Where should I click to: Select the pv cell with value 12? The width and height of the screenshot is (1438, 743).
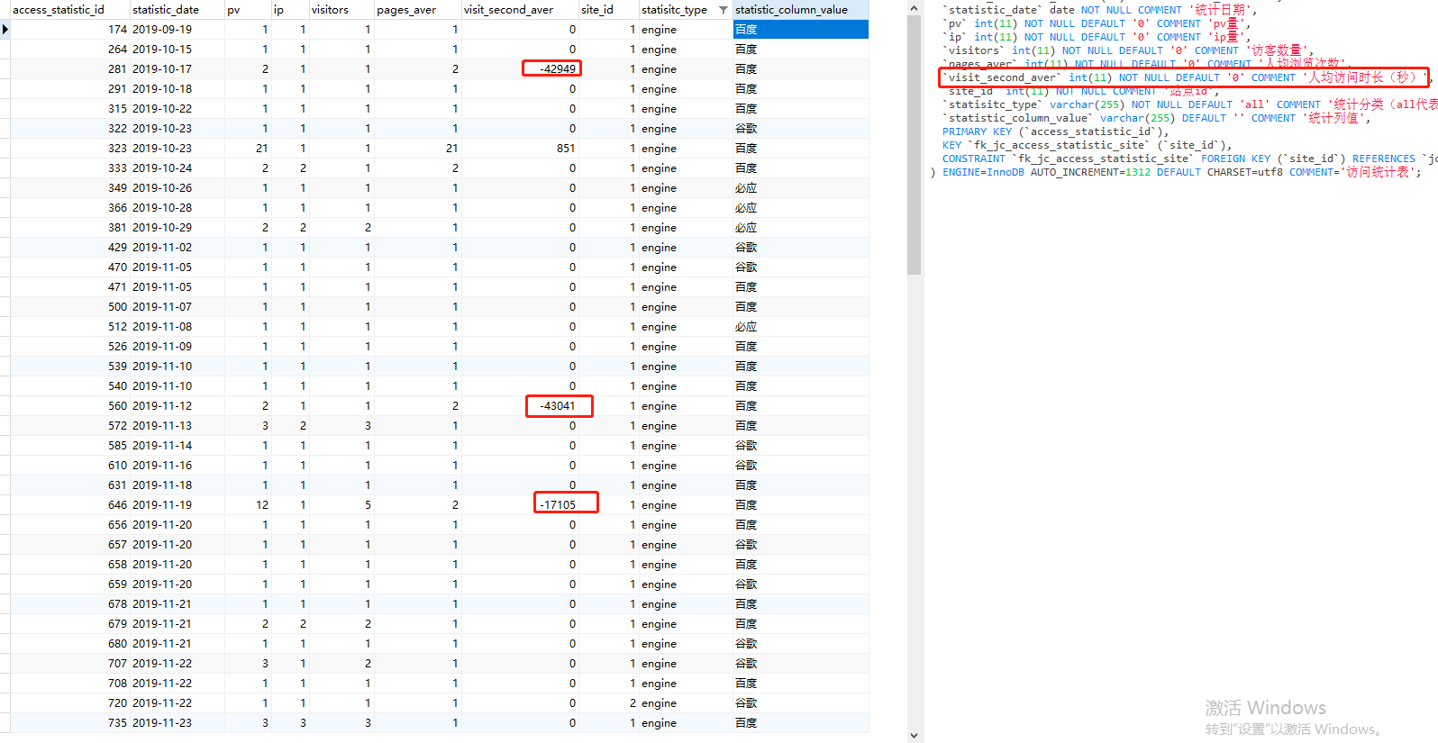coord(261,505)
